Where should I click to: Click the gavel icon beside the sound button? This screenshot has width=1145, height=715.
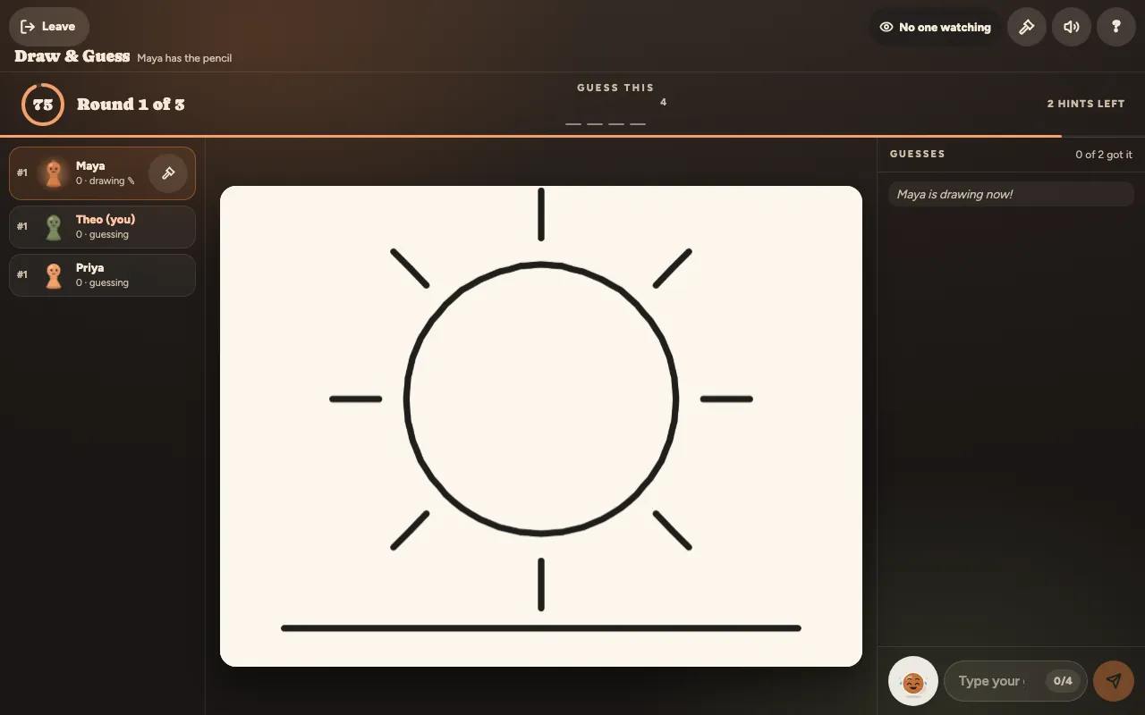[1027, 27]
